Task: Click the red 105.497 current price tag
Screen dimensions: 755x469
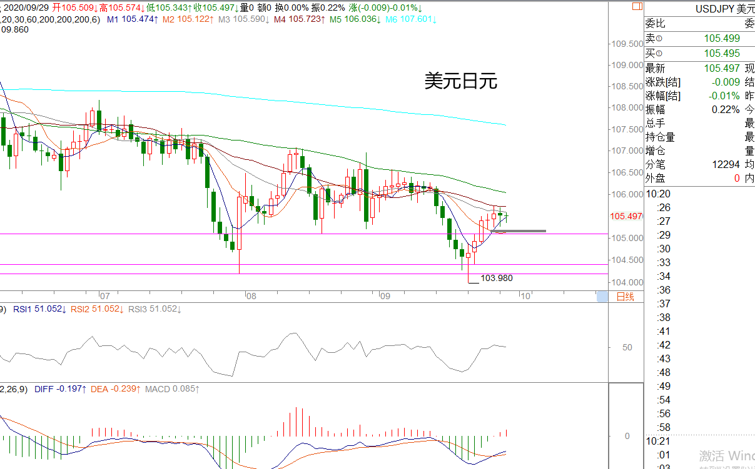Action: click(x=626, y=216)
